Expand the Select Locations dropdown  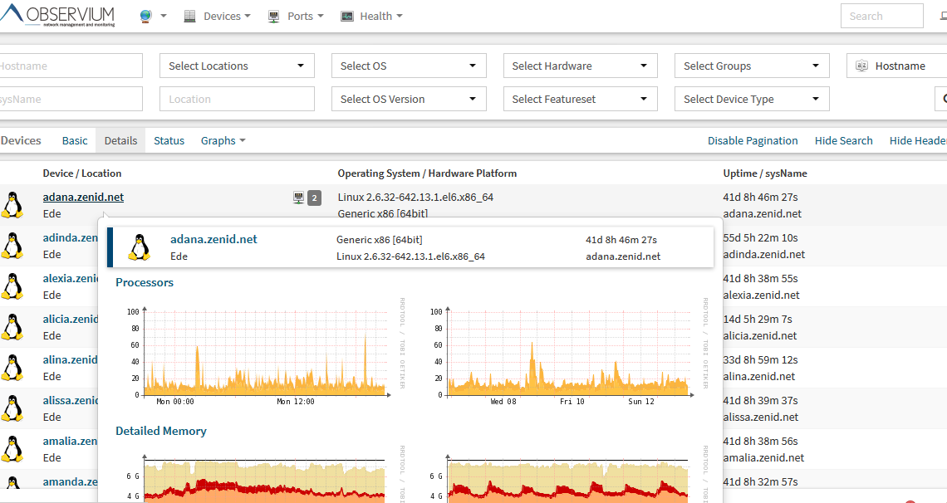pyautogui.click(x=237, y=66)
